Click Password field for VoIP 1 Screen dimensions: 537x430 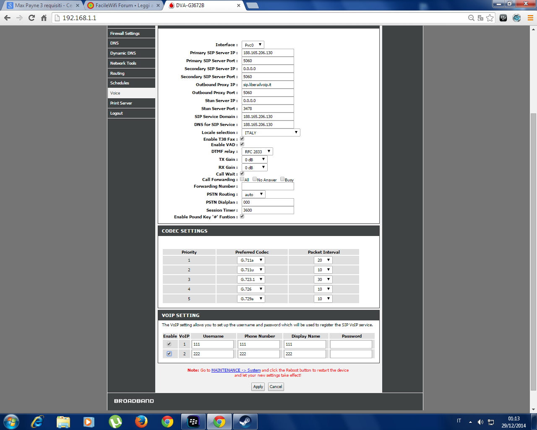pyautogui.click(x=351, y=344)
